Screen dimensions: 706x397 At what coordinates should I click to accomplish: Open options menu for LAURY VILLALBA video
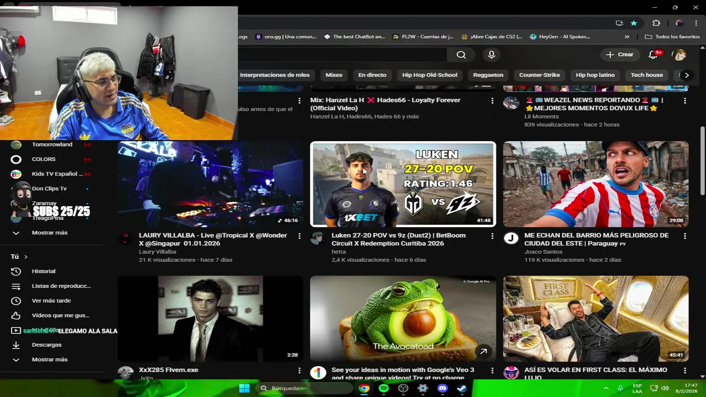(299, 236)
